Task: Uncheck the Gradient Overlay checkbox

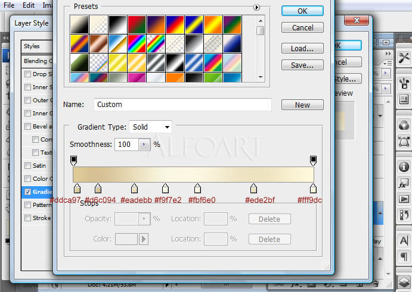Action: [x=27, y=192]
